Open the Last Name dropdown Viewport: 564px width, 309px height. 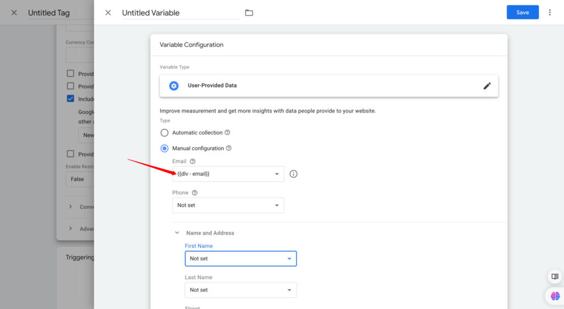240,290
